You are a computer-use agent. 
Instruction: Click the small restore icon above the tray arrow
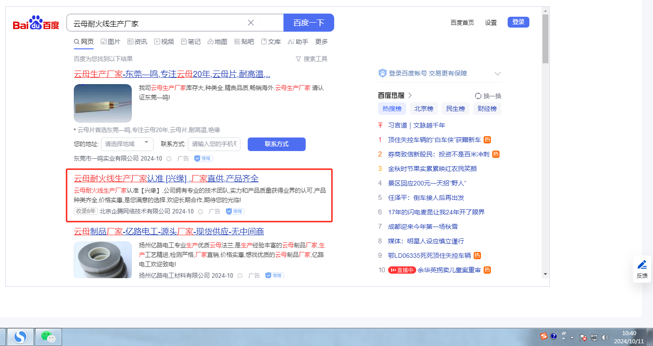click(x=564, y=333)
